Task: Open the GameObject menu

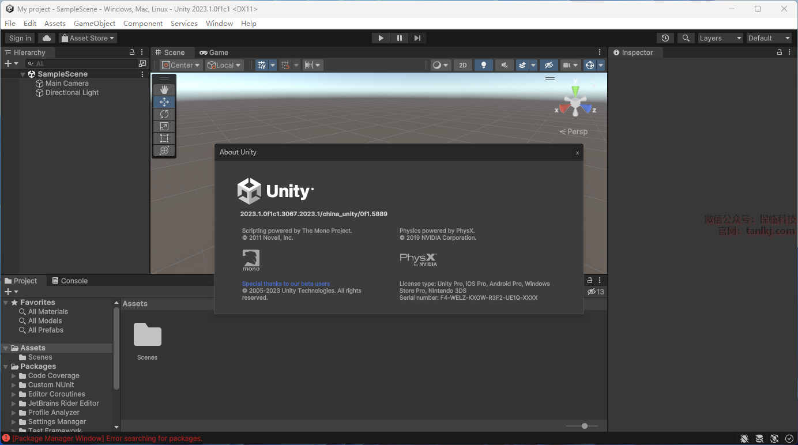Action: [x=95, y=24]
